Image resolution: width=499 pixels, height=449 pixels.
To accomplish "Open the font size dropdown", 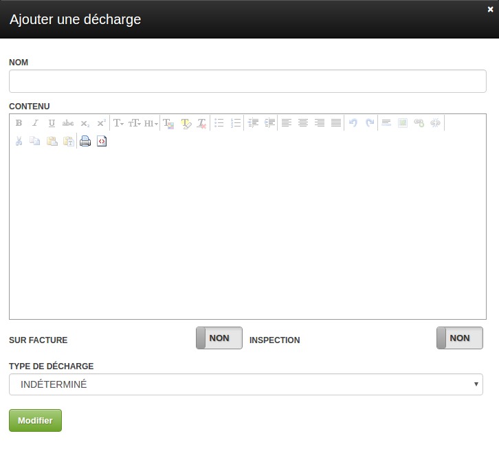I will point(135,123).
